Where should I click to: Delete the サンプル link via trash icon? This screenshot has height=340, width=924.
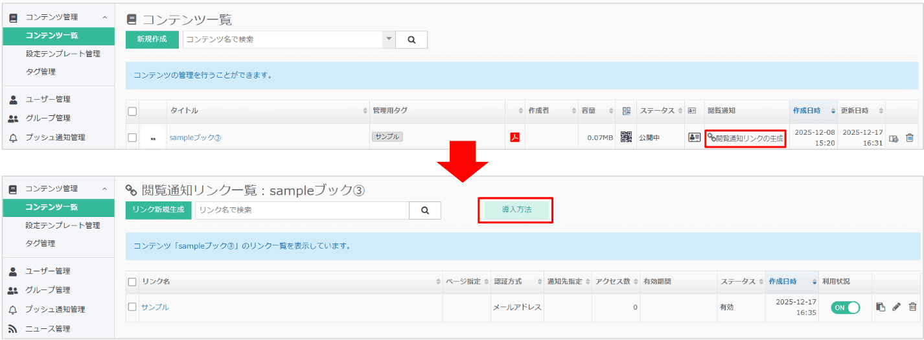[912, 307]
